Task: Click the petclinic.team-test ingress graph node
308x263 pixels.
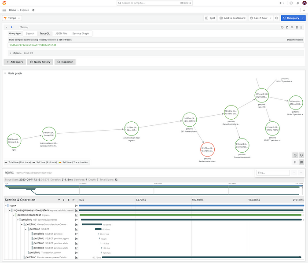Action: 132,129
